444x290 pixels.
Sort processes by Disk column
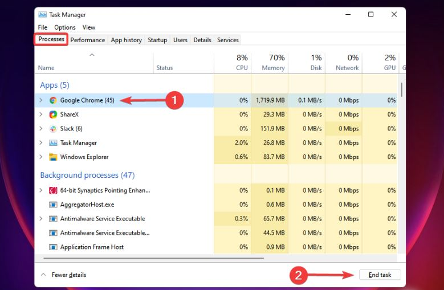point(307,63)
